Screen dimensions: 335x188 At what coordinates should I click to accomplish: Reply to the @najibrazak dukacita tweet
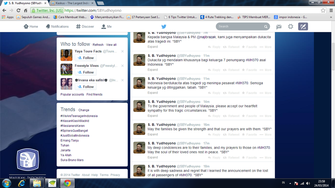tap(214, 47)
